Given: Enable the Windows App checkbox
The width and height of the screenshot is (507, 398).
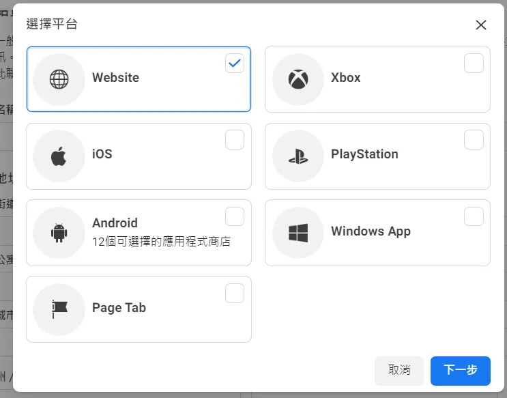Looking at the screenshot, I should point(474,216).
